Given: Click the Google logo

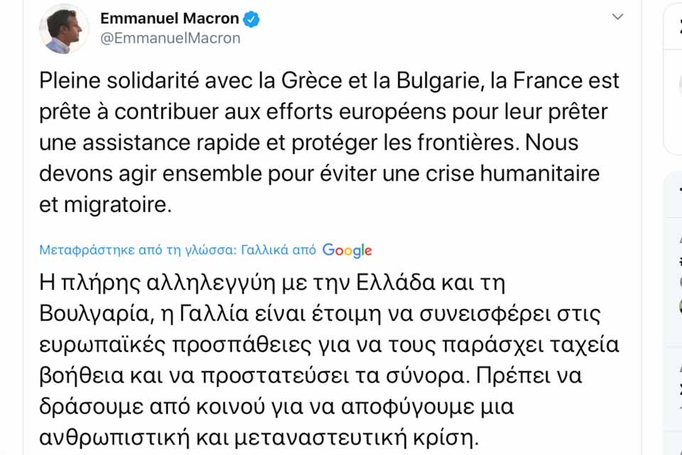Looking at the screenshot, I should [x=347, y=250].
